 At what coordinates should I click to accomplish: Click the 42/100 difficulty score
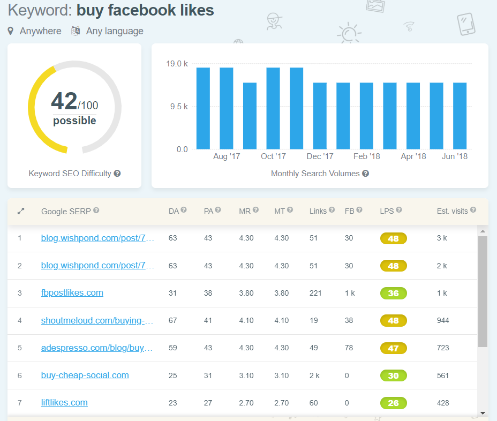pos(75,101)
